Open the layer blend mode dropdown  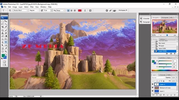pyautogui.click(x=158, y=78)
